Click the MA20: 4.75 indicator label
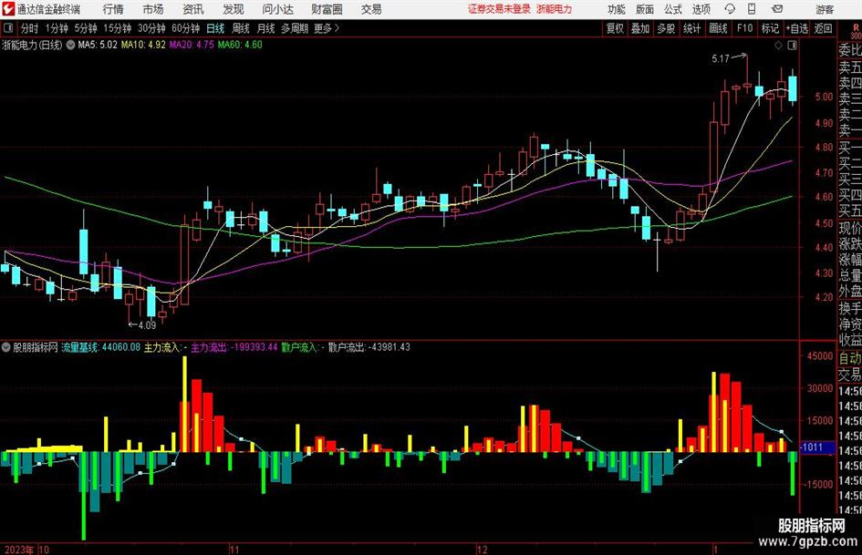862x555 pixels. 192,45
